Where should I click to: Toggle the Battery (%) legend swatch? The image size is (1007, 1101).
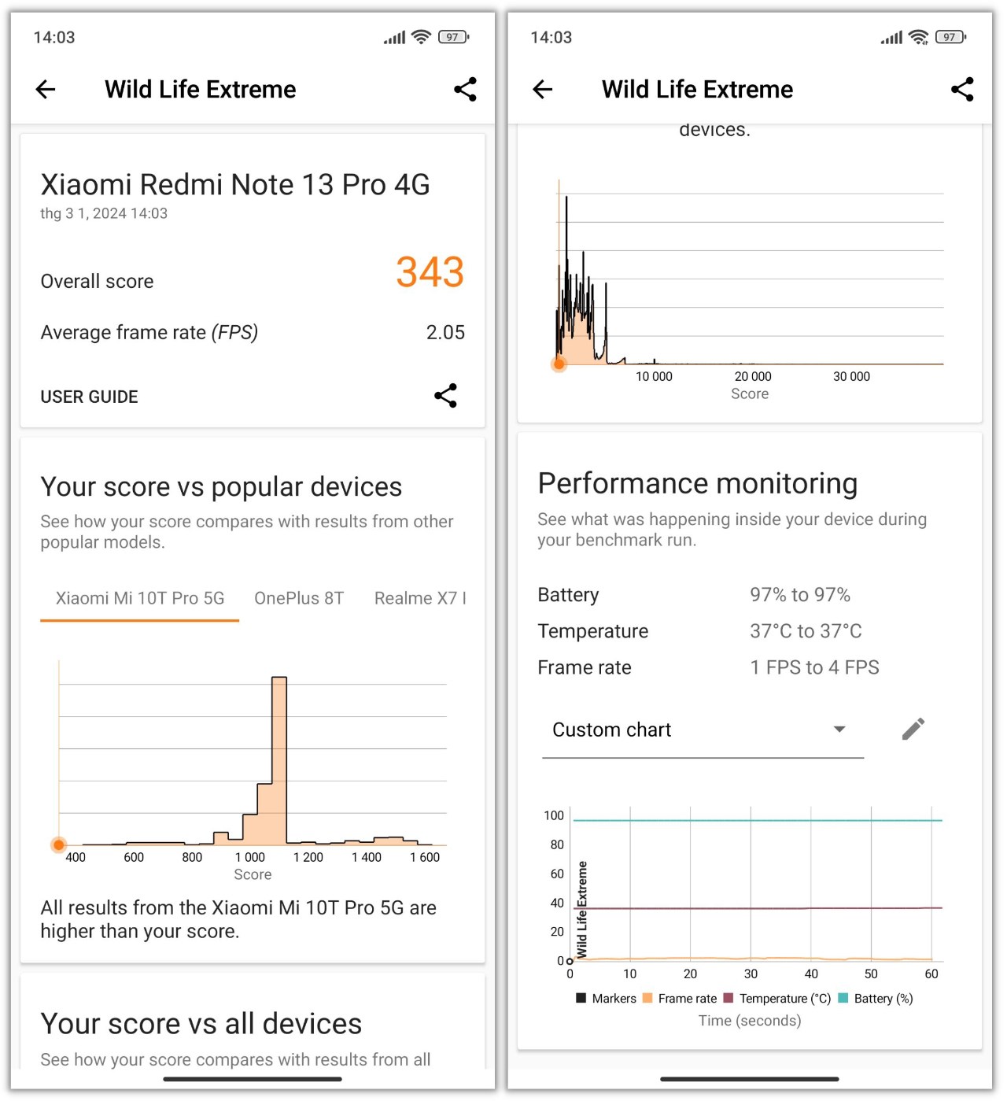(843, 998)
